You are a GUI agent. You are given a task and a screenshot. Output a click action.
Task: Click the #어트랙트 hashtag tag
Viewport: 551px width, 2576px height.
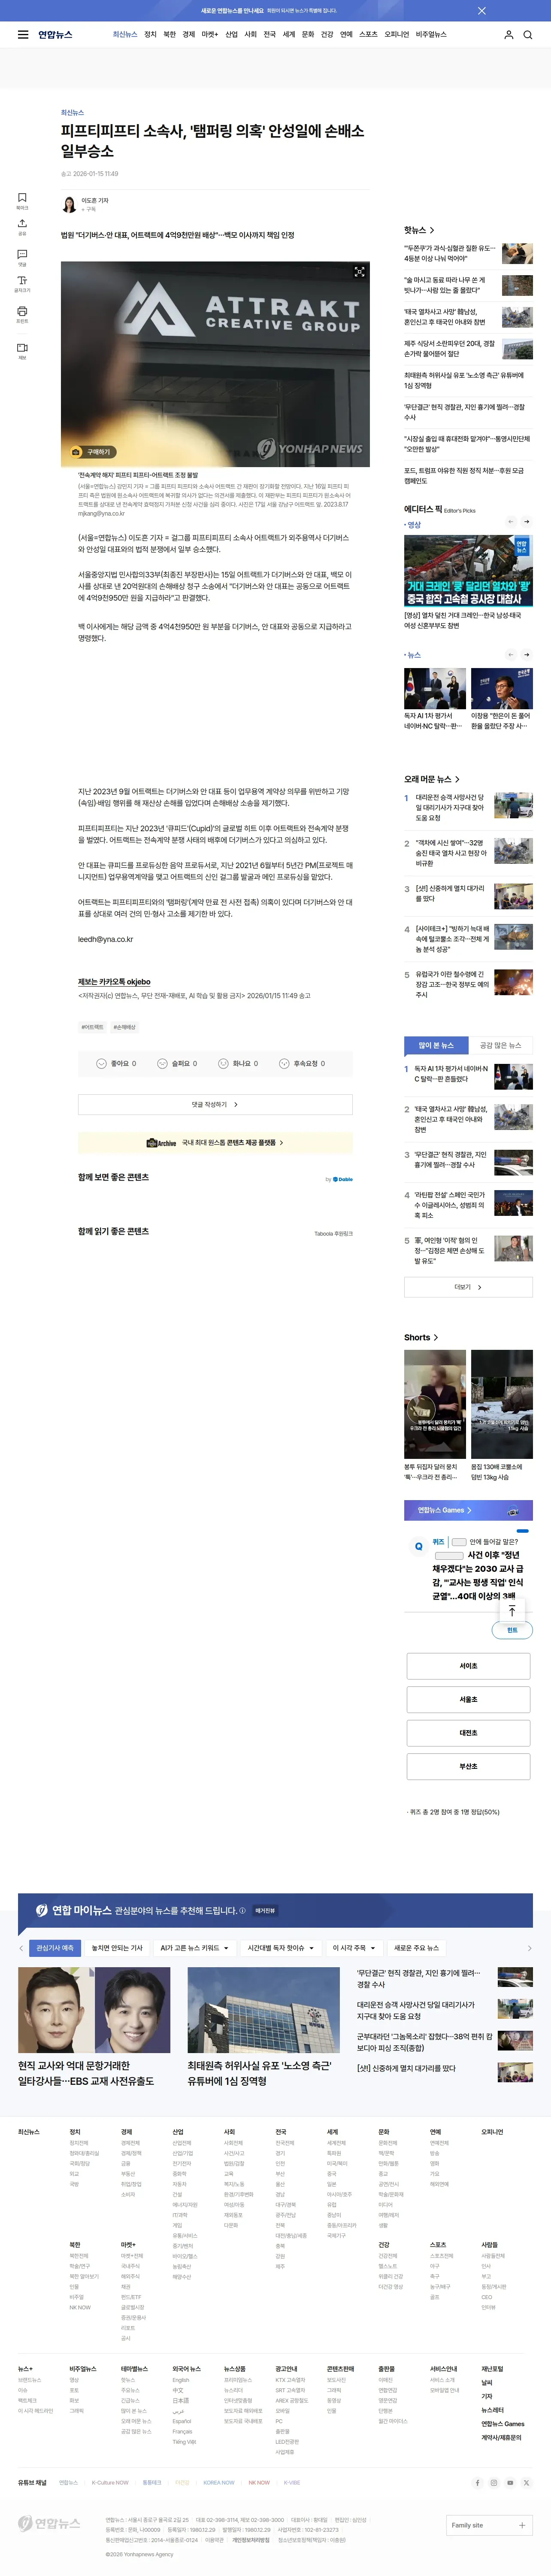tap(93, 1027)
